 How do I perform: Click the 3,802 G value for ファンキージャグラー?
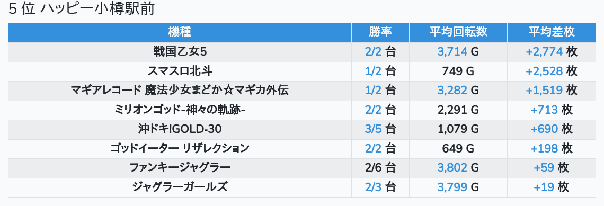coord(458,167)
